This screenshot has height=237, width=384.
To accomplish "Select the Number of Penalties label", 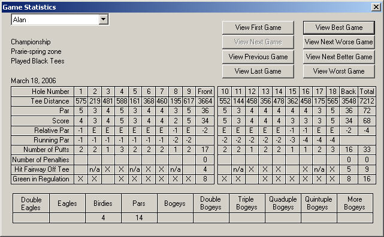I will tap(43, 159).
